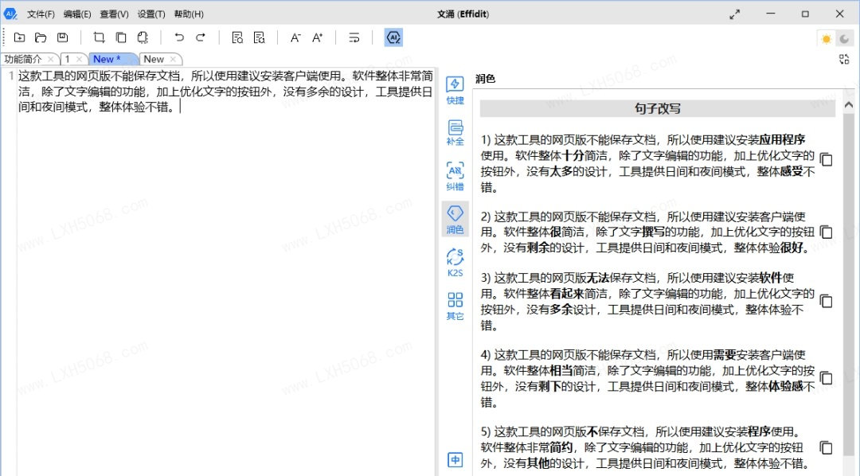Select rewrite suggestion 5 text
The width and height of the screenshot is (860, 476).
[x=647, y=447]
